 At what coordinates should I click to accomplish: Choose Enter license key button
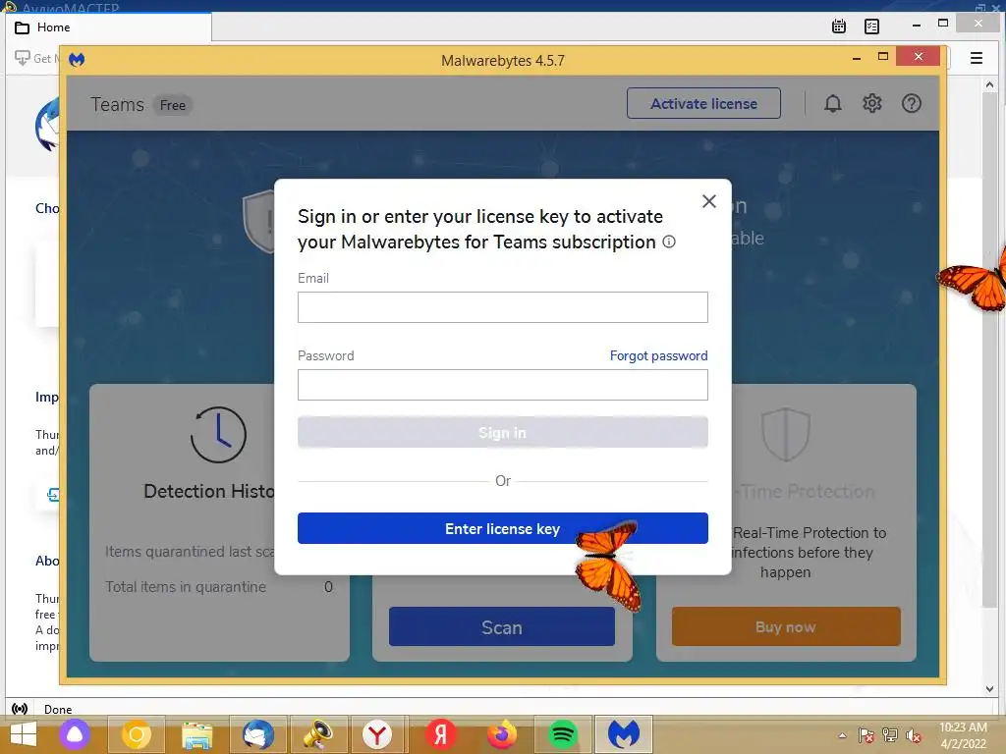pyautogui.click(x=502, y=528)
